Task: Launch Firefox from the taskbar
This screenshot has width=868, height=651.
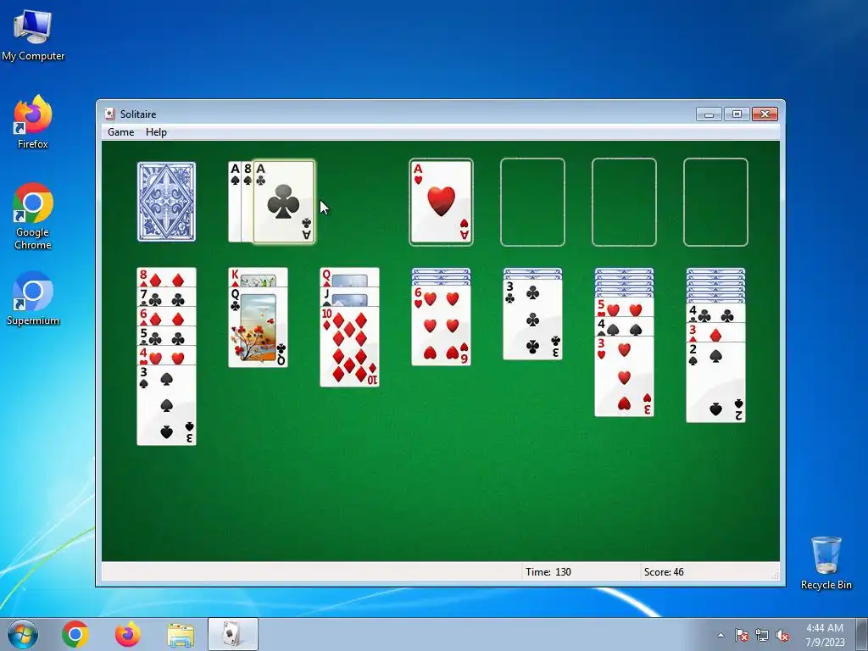Action: pyautogui.click(x=128, y=634)
